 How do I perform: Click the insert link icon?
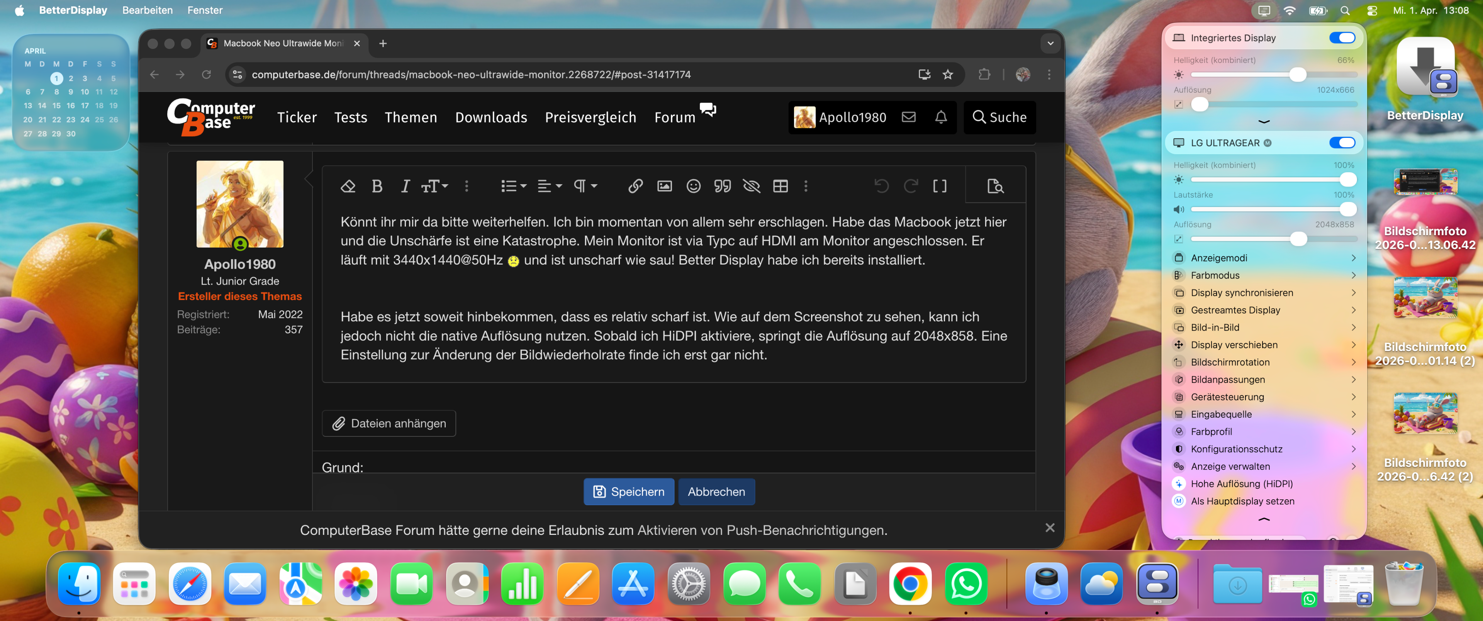point(635,186)
